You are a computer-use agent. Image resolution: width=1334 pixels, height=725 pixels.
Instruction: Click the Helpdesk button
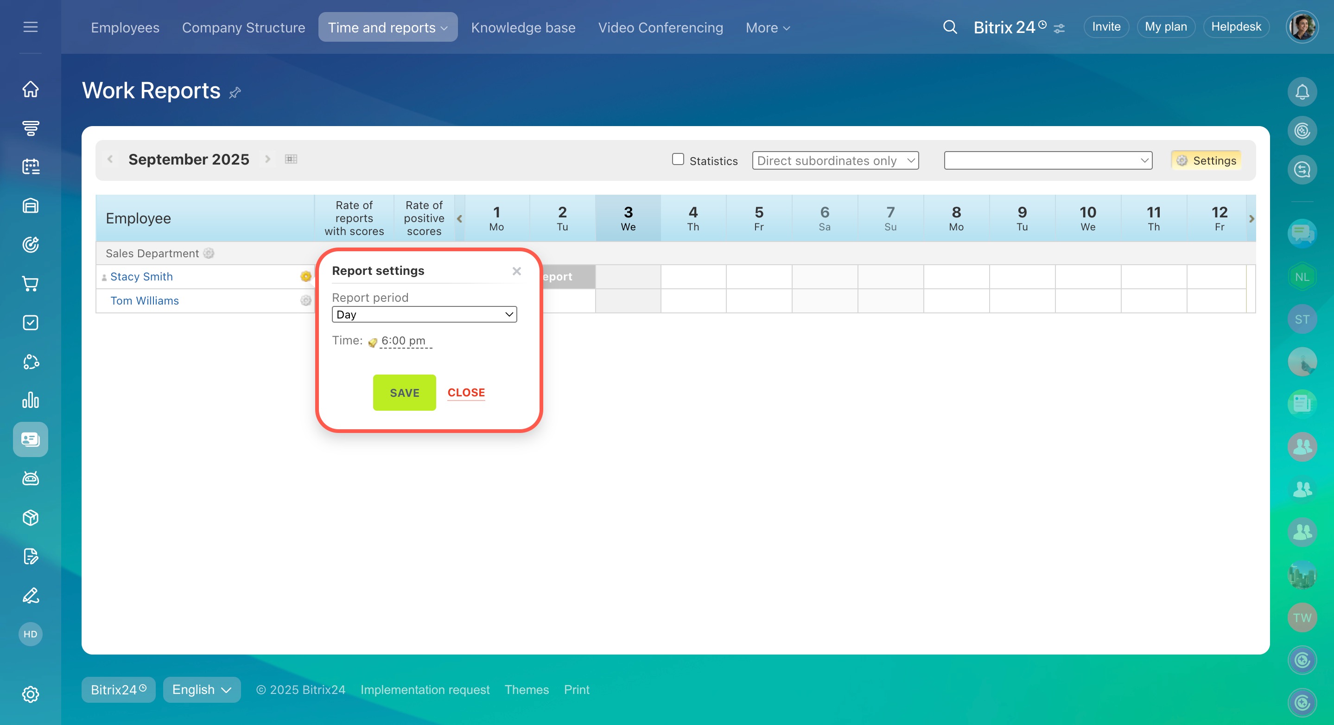[1236, 27]
